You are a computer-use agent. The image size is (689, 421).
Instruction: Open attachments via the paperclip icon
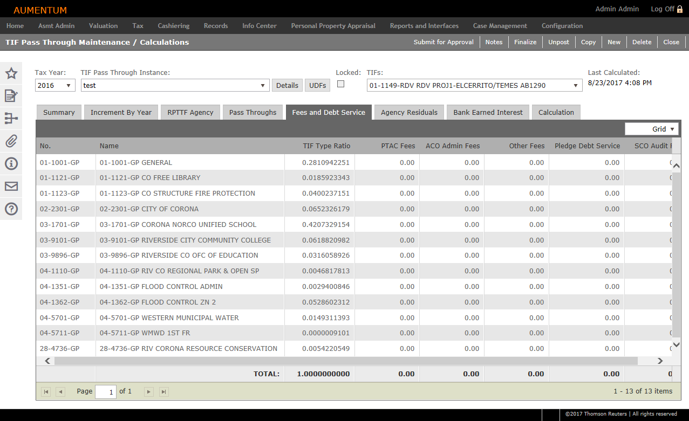tap(11, 141)
